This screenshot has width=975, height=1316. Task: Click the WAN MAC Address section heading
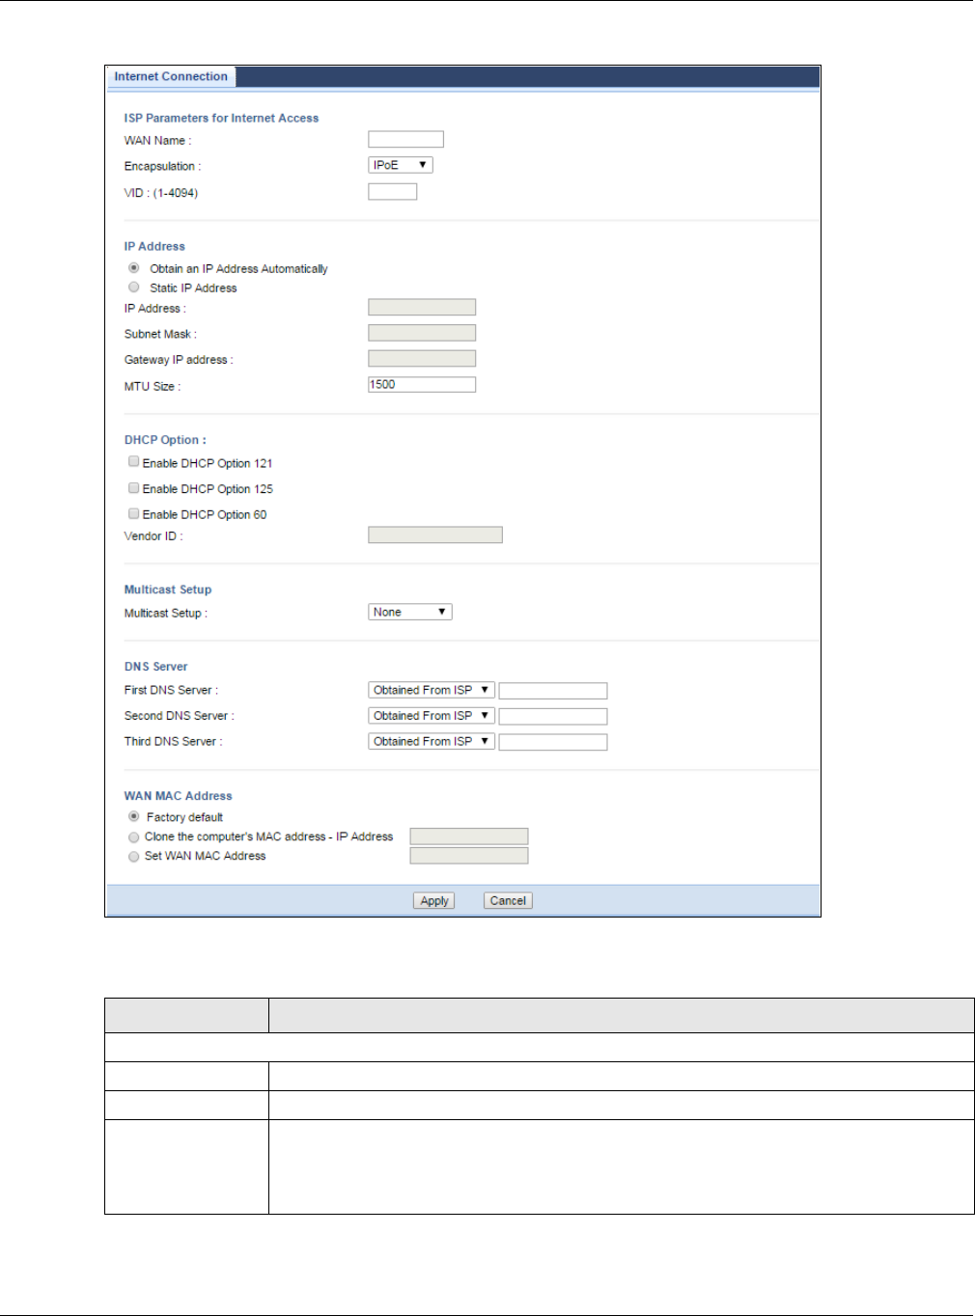click(178, 796)
